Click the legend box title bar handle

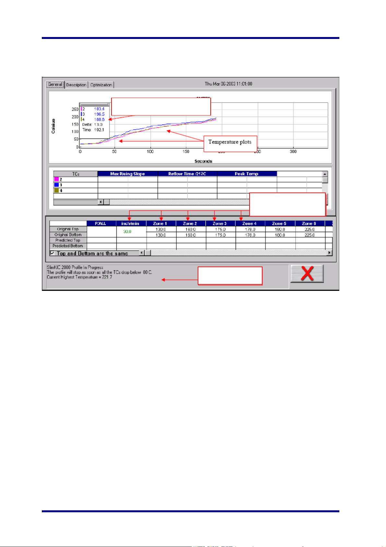pyautogui.click(x=94, y=105)
